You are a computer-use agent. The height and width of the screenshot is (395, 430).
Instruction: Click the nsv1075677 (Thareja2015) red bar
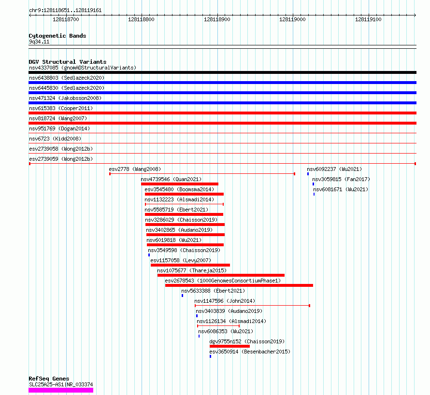[x=221, y=275]
